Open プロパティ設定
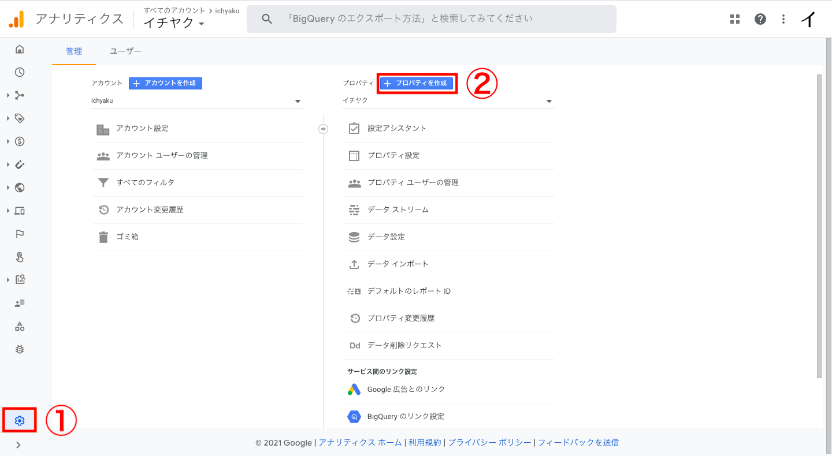This screenshot has height=456, width=832. (448, 156)
